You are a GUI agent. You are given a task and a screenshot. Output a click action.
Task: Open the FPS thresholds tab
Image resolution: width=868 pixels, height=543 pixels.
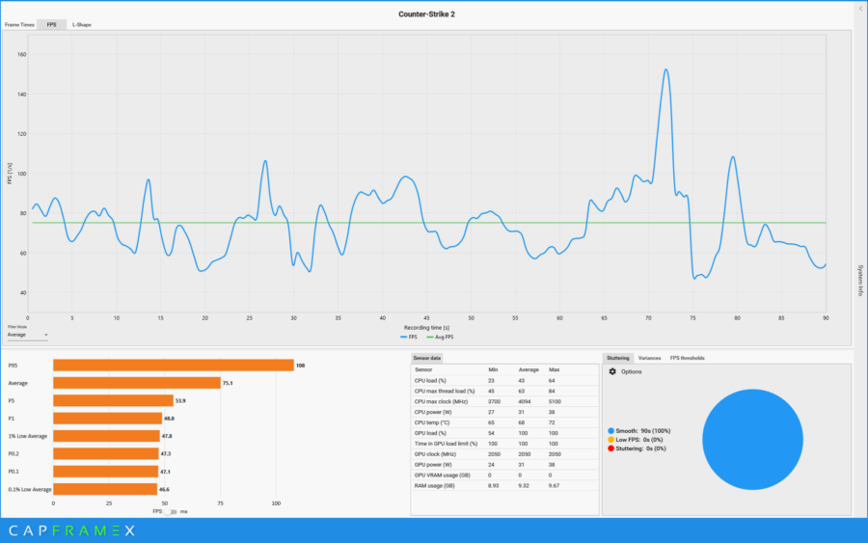(687, 358)
